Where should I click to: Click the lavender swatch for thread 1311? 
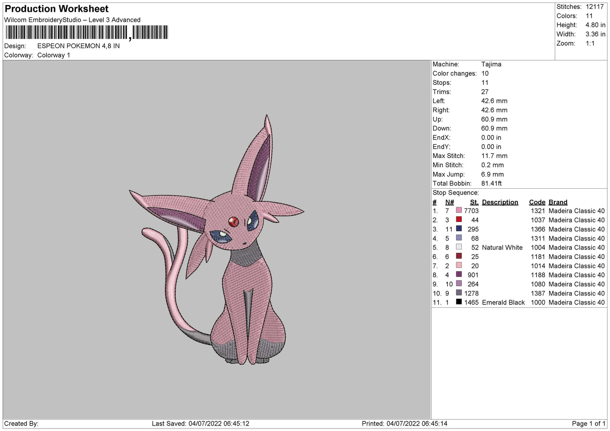(459, 238)
